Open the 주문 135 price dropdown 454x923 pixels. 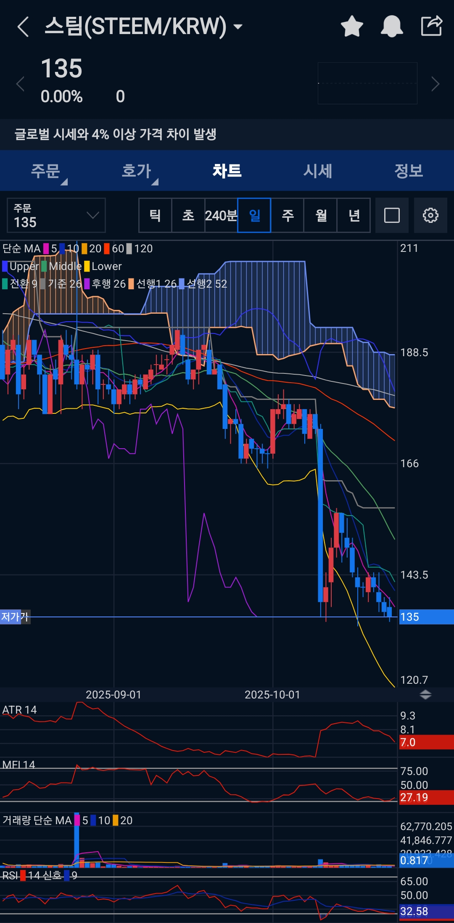[56, 215]
